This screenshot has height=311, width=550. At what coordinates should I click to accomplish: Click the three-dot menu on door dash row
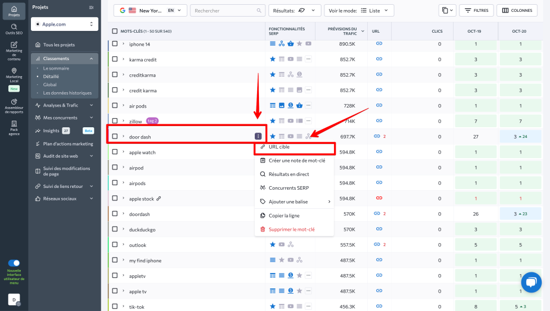258,137
